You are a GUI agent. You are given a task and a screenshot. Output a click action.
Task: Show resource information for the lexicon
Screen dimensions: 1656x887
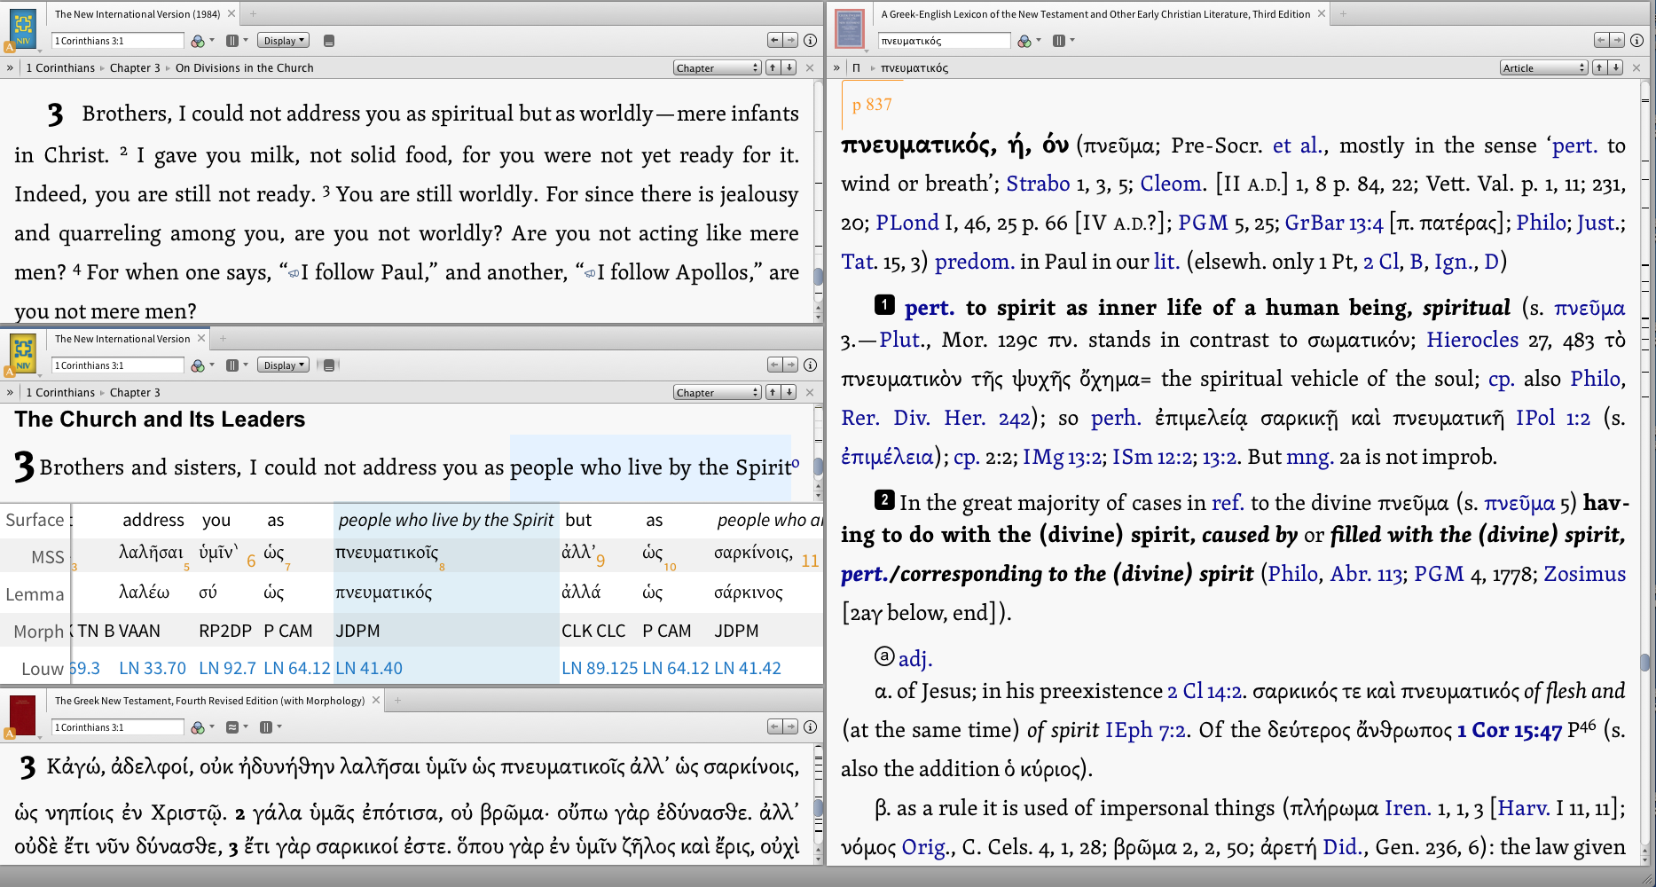[1636, 41]
